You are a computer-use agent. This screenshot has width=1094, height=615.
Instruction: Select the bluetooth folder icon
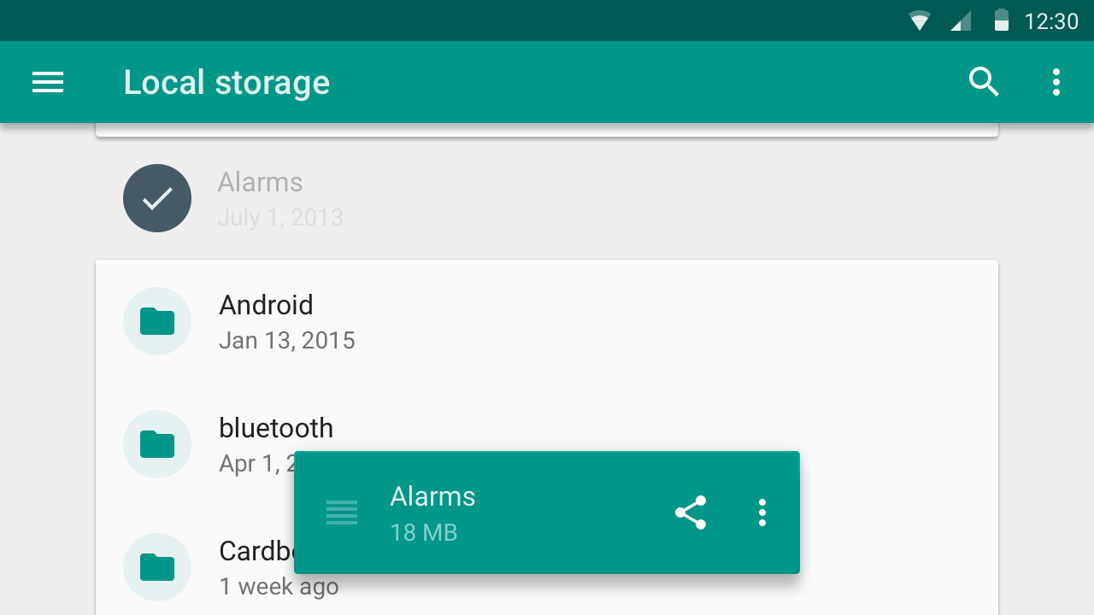pyautogui.click(x=157, y=444)
